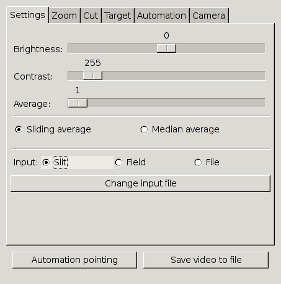Click Contrast slider track right of handle

tap(184, 76)
